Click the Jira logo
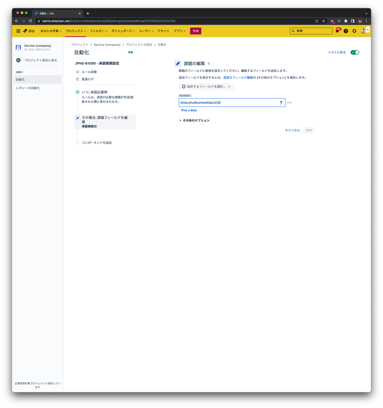Image resolution: width=383 pixels, height=408 pixels. [28, 31]
